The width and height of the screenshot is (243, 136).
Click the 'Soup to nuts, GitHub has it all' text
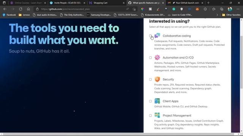click(x=39, y=51)
